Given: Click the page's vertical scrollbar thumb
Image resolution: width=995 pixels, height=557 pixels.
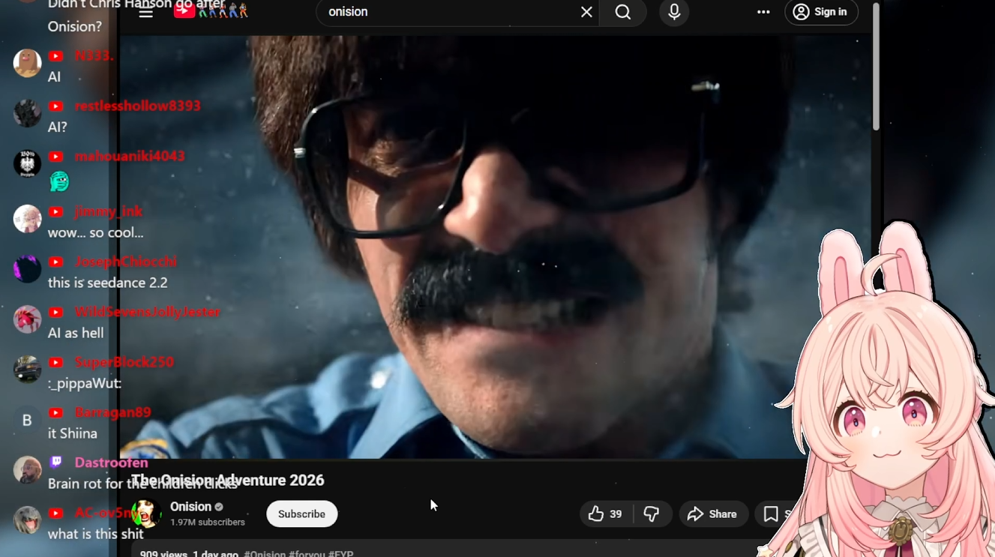Looking at the screenshot, I should click(876, 67).
